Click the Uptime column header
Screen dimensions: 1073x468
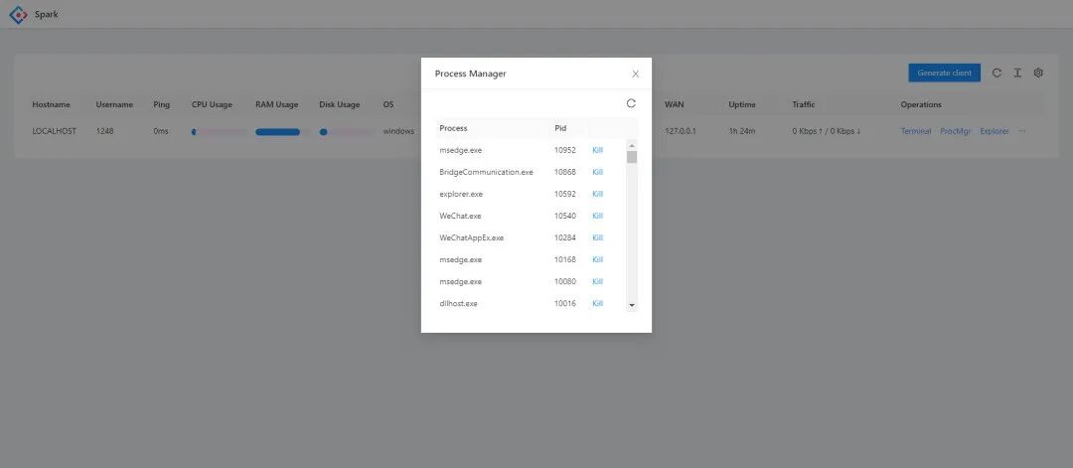[742, 104]
